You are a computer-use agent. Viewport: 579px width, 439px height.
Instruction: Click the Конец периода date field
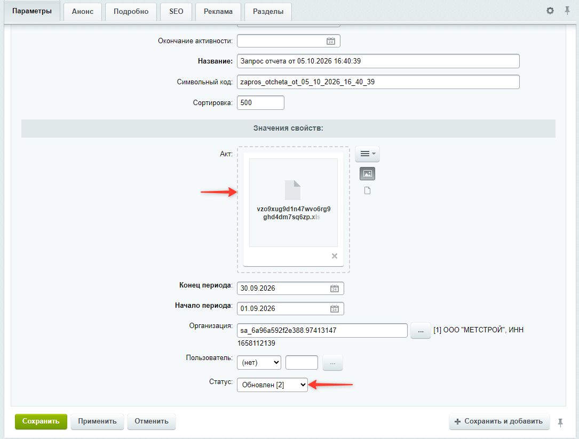click(x=290, y=289)
